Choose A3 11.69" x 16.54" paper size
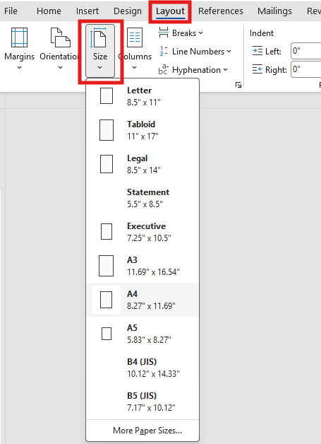Image resolution: width=321 pixels, height=444 pixels. (x=143, y=266)
